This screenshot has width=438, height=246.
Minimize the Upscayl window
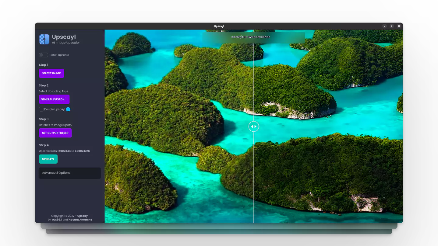point(385,26)
